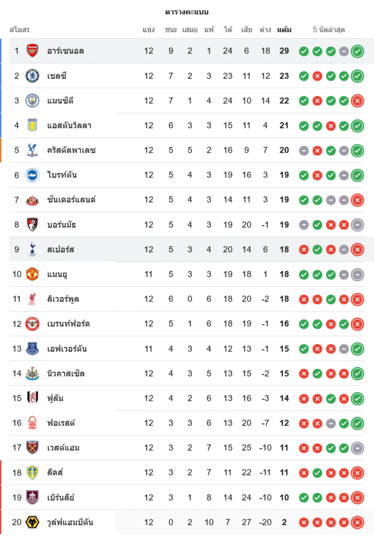Click the แต้ม points column header
Screen dimensions: 374x541
tap(284, 30)
